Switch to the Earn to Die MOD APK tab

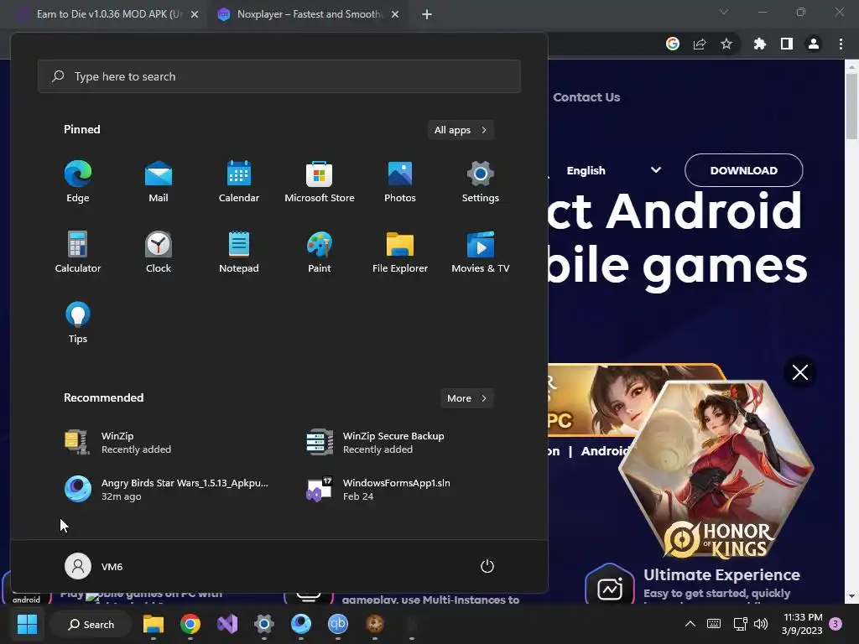click(x=108, y=14)
